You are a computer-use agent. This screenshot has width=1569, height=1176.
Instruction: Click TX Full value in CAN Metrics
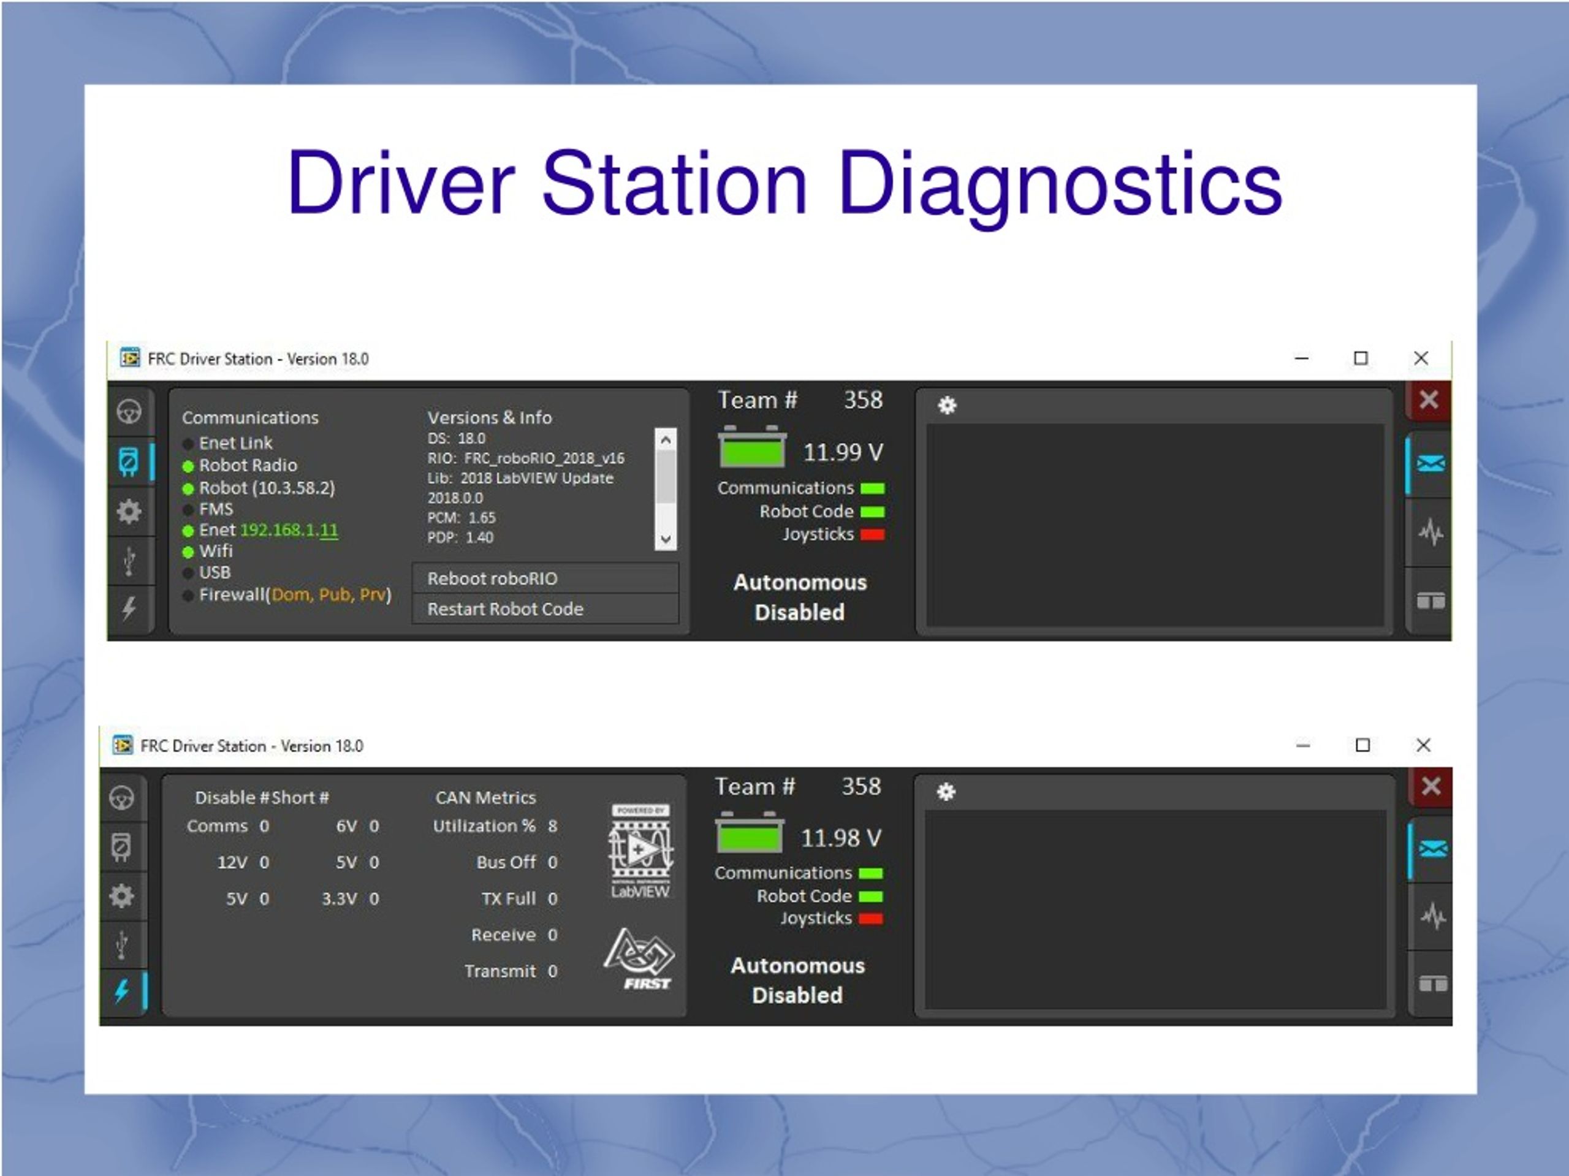tap(553, 898)
